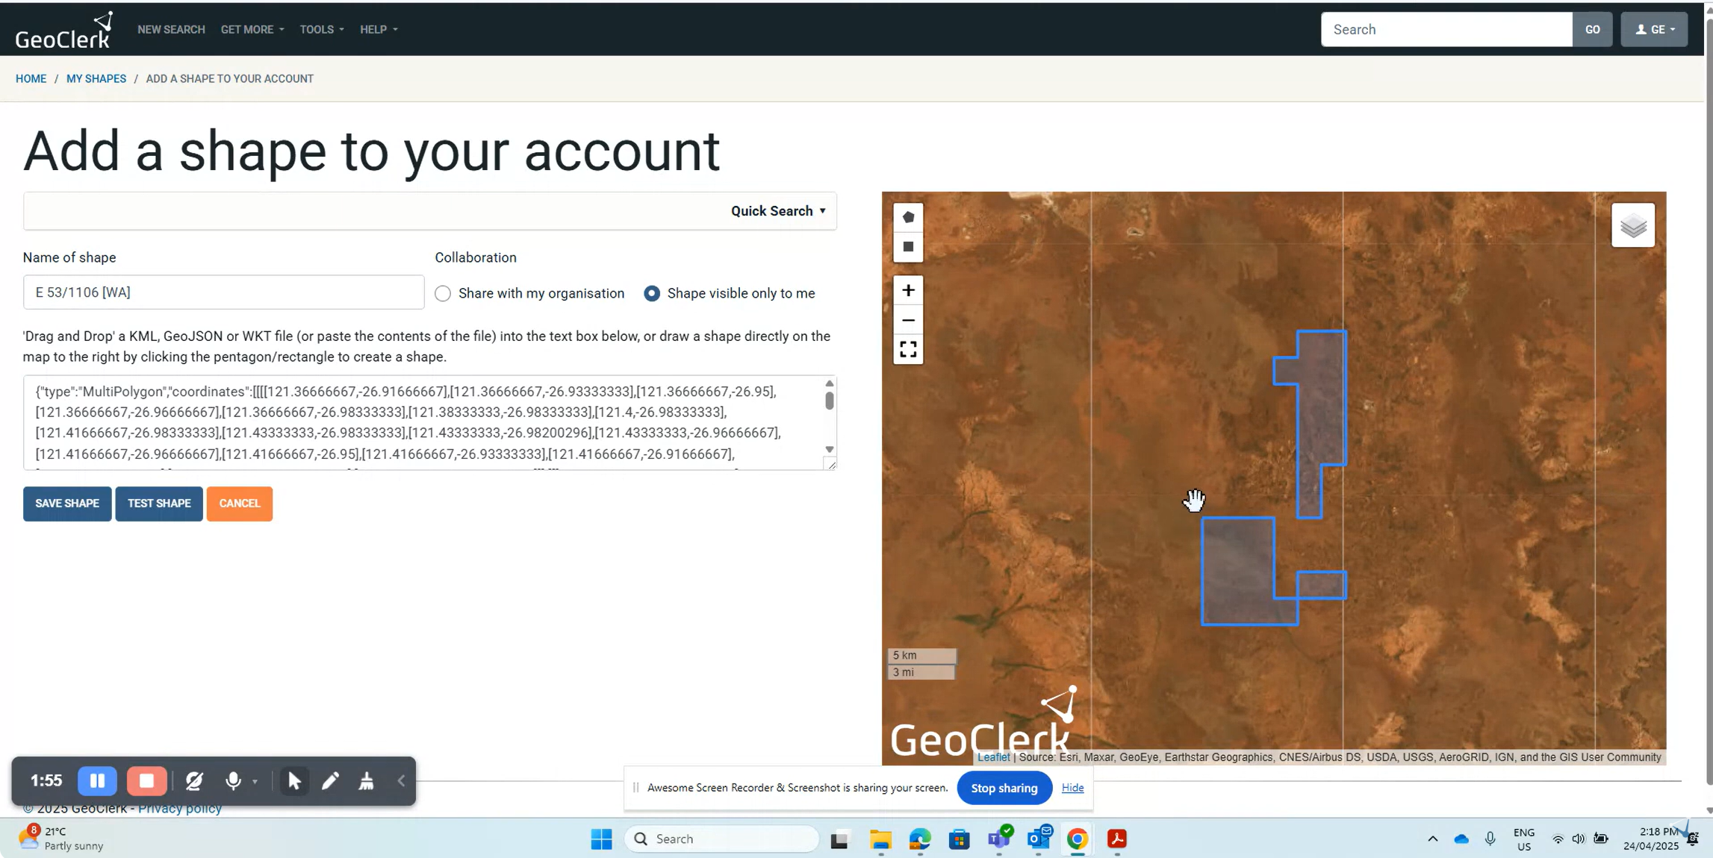
Task: Click the orange CANCEL button
Action: (x=240, y=504)
